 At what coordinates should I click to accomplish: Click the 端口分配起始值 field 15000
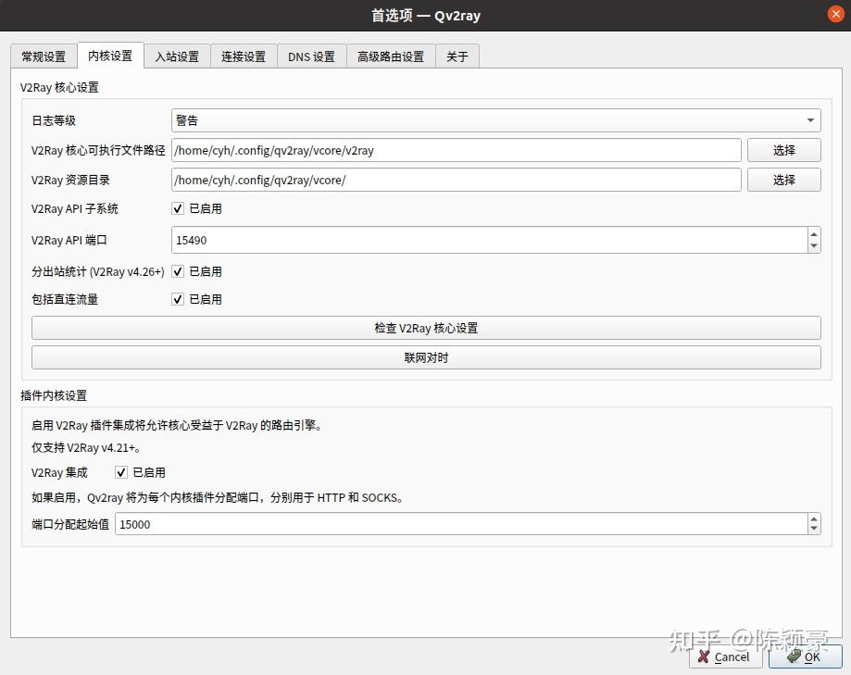click(461, 524)
